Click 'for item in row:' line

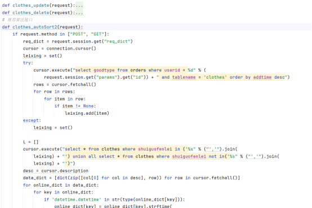(65, 99)
